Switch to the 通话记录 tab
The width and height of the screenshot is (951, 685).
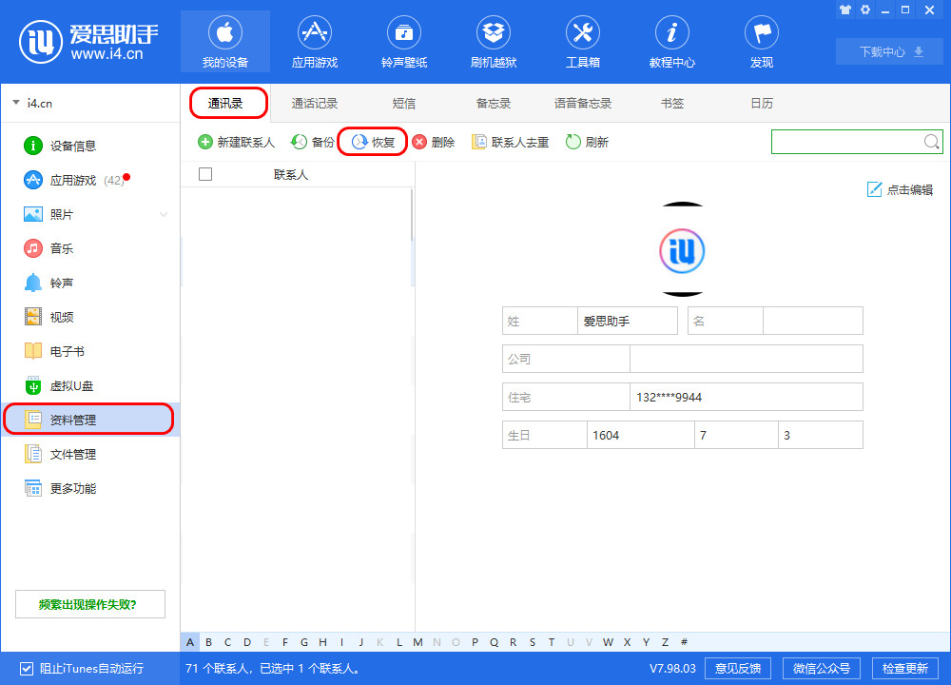click(315, 104)
